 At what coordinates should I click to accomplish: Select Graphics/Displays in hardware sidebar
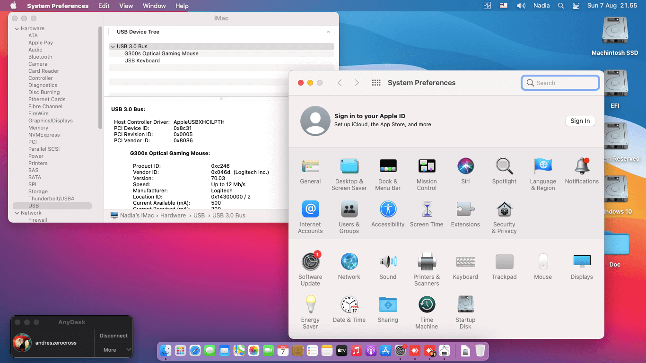click(x=51, y=121)
